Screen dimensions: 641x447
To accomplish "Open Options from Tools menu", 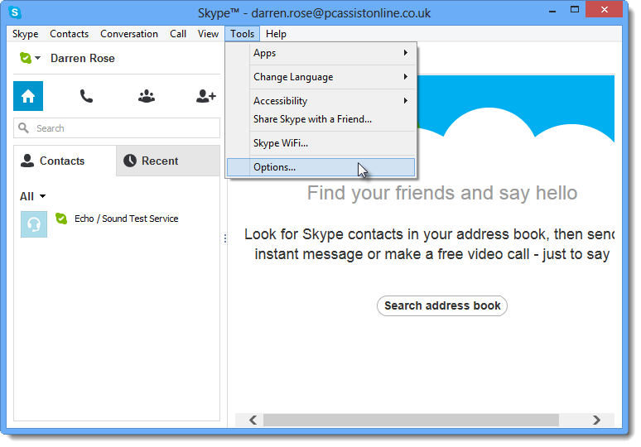I will 320,167.
